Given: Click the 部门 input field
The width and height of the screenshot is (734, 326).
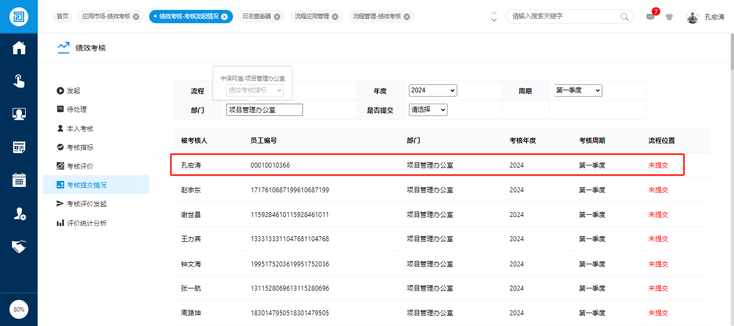Looking at the screenshot, I should click(264, 110).
